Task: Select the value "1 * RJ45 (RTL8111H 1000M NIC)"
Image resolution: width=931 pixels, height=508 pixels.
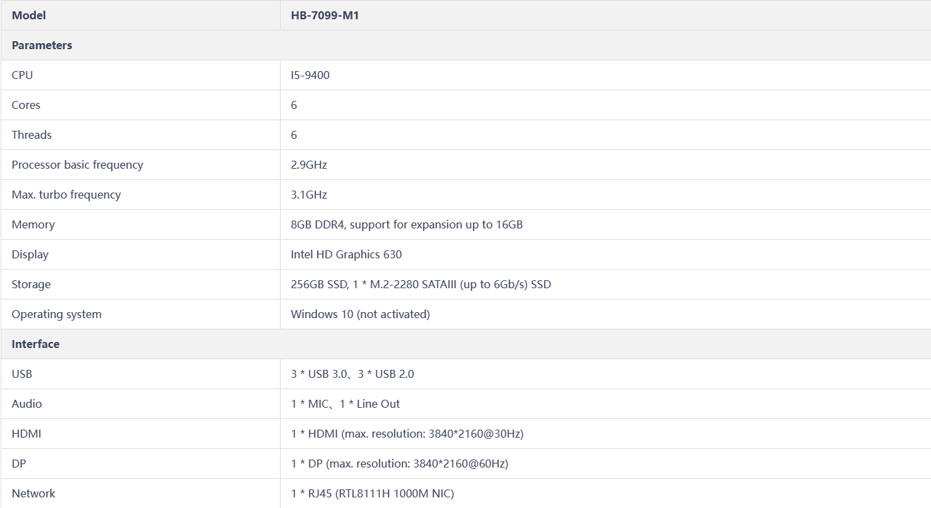Action: (x=372, y=493)
